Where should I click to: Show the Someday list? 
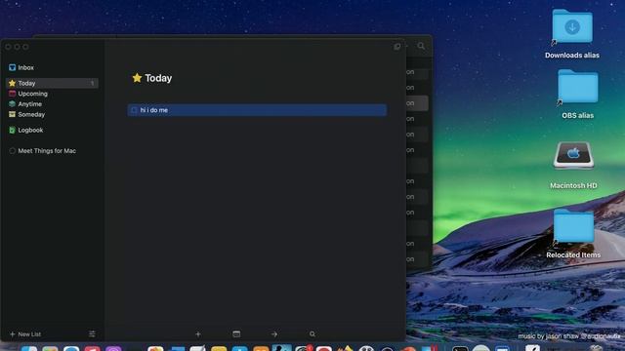26,114
